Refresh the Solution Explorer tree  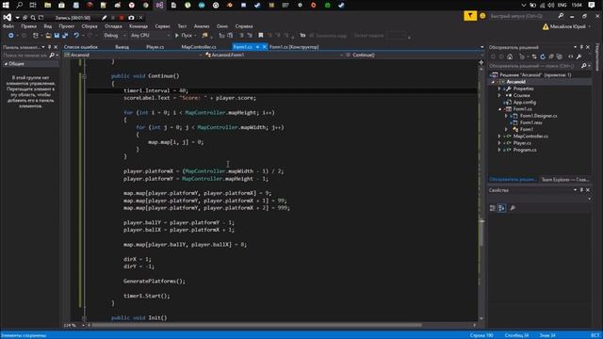tap(543, 56)
